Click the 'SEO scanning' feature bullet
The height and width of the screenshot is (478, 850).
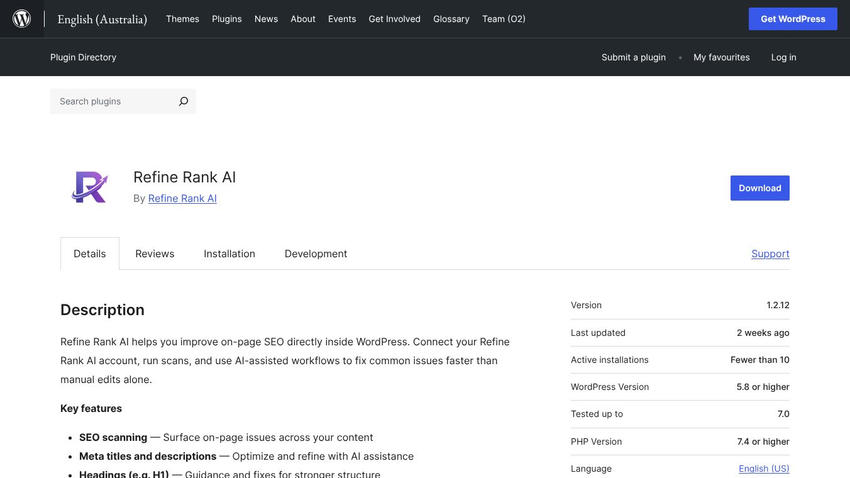[226, 437]
